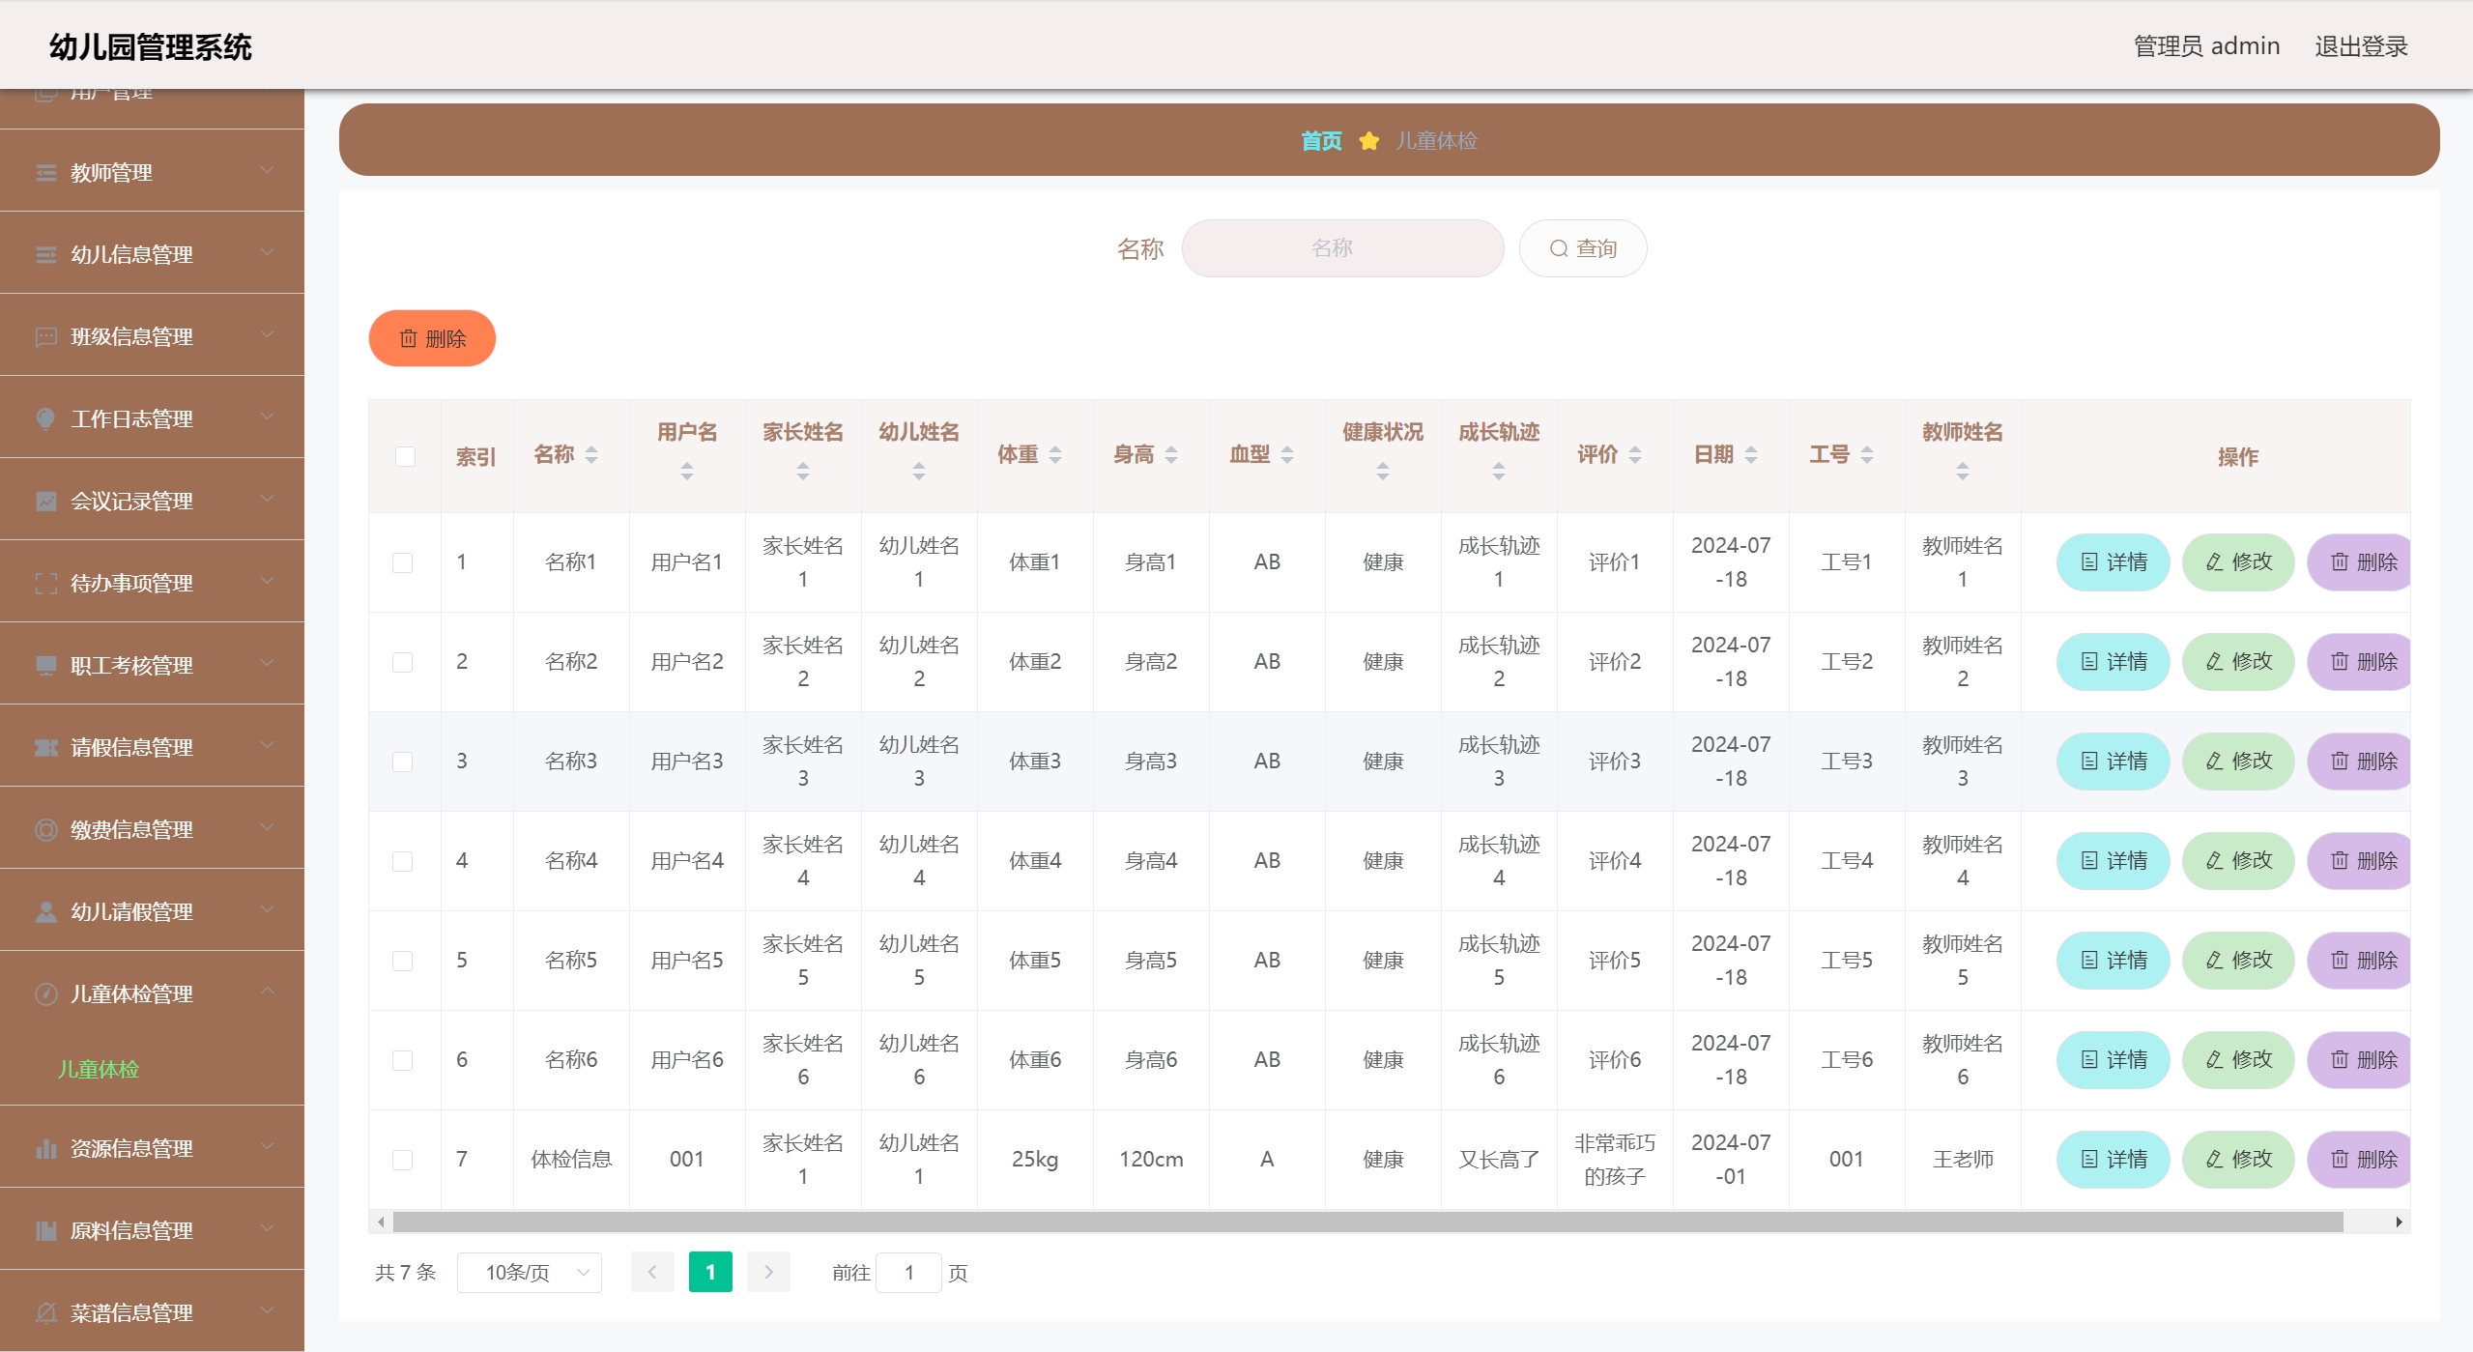Screen dimensions: 2473x1352
Task: Toggle the select-all checkbox in table header
Action: point(405,456)
